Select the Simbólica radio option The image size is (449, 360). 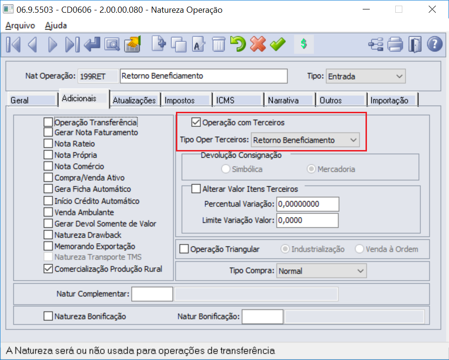tap(225, 169)
